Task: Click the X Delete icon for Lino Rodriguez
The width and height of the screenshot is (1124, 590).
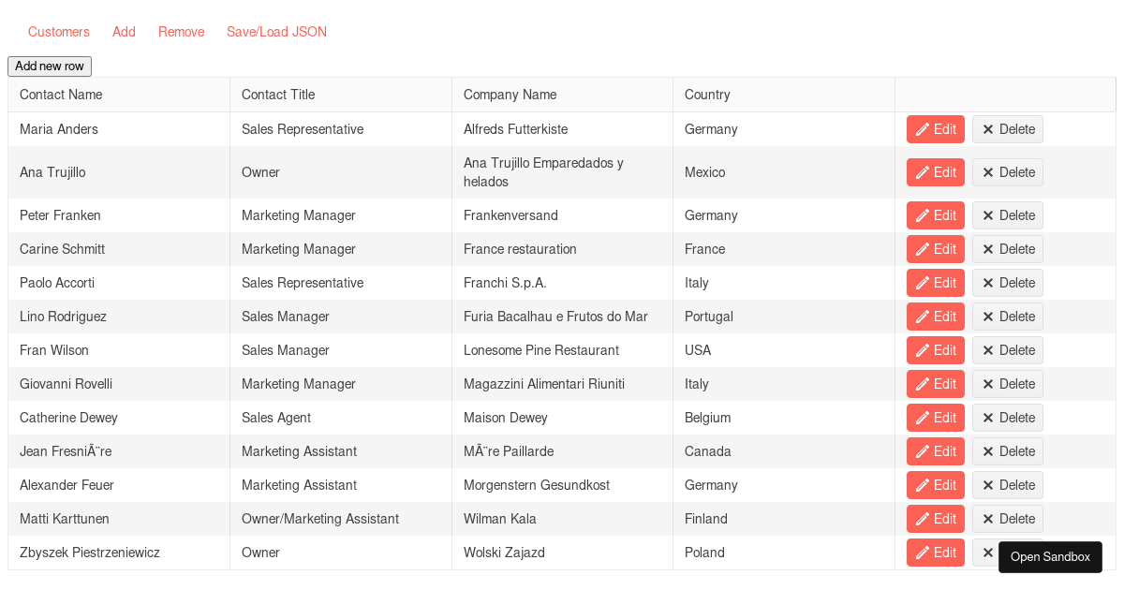Action: pyautogui.click(x=987, y=317)
